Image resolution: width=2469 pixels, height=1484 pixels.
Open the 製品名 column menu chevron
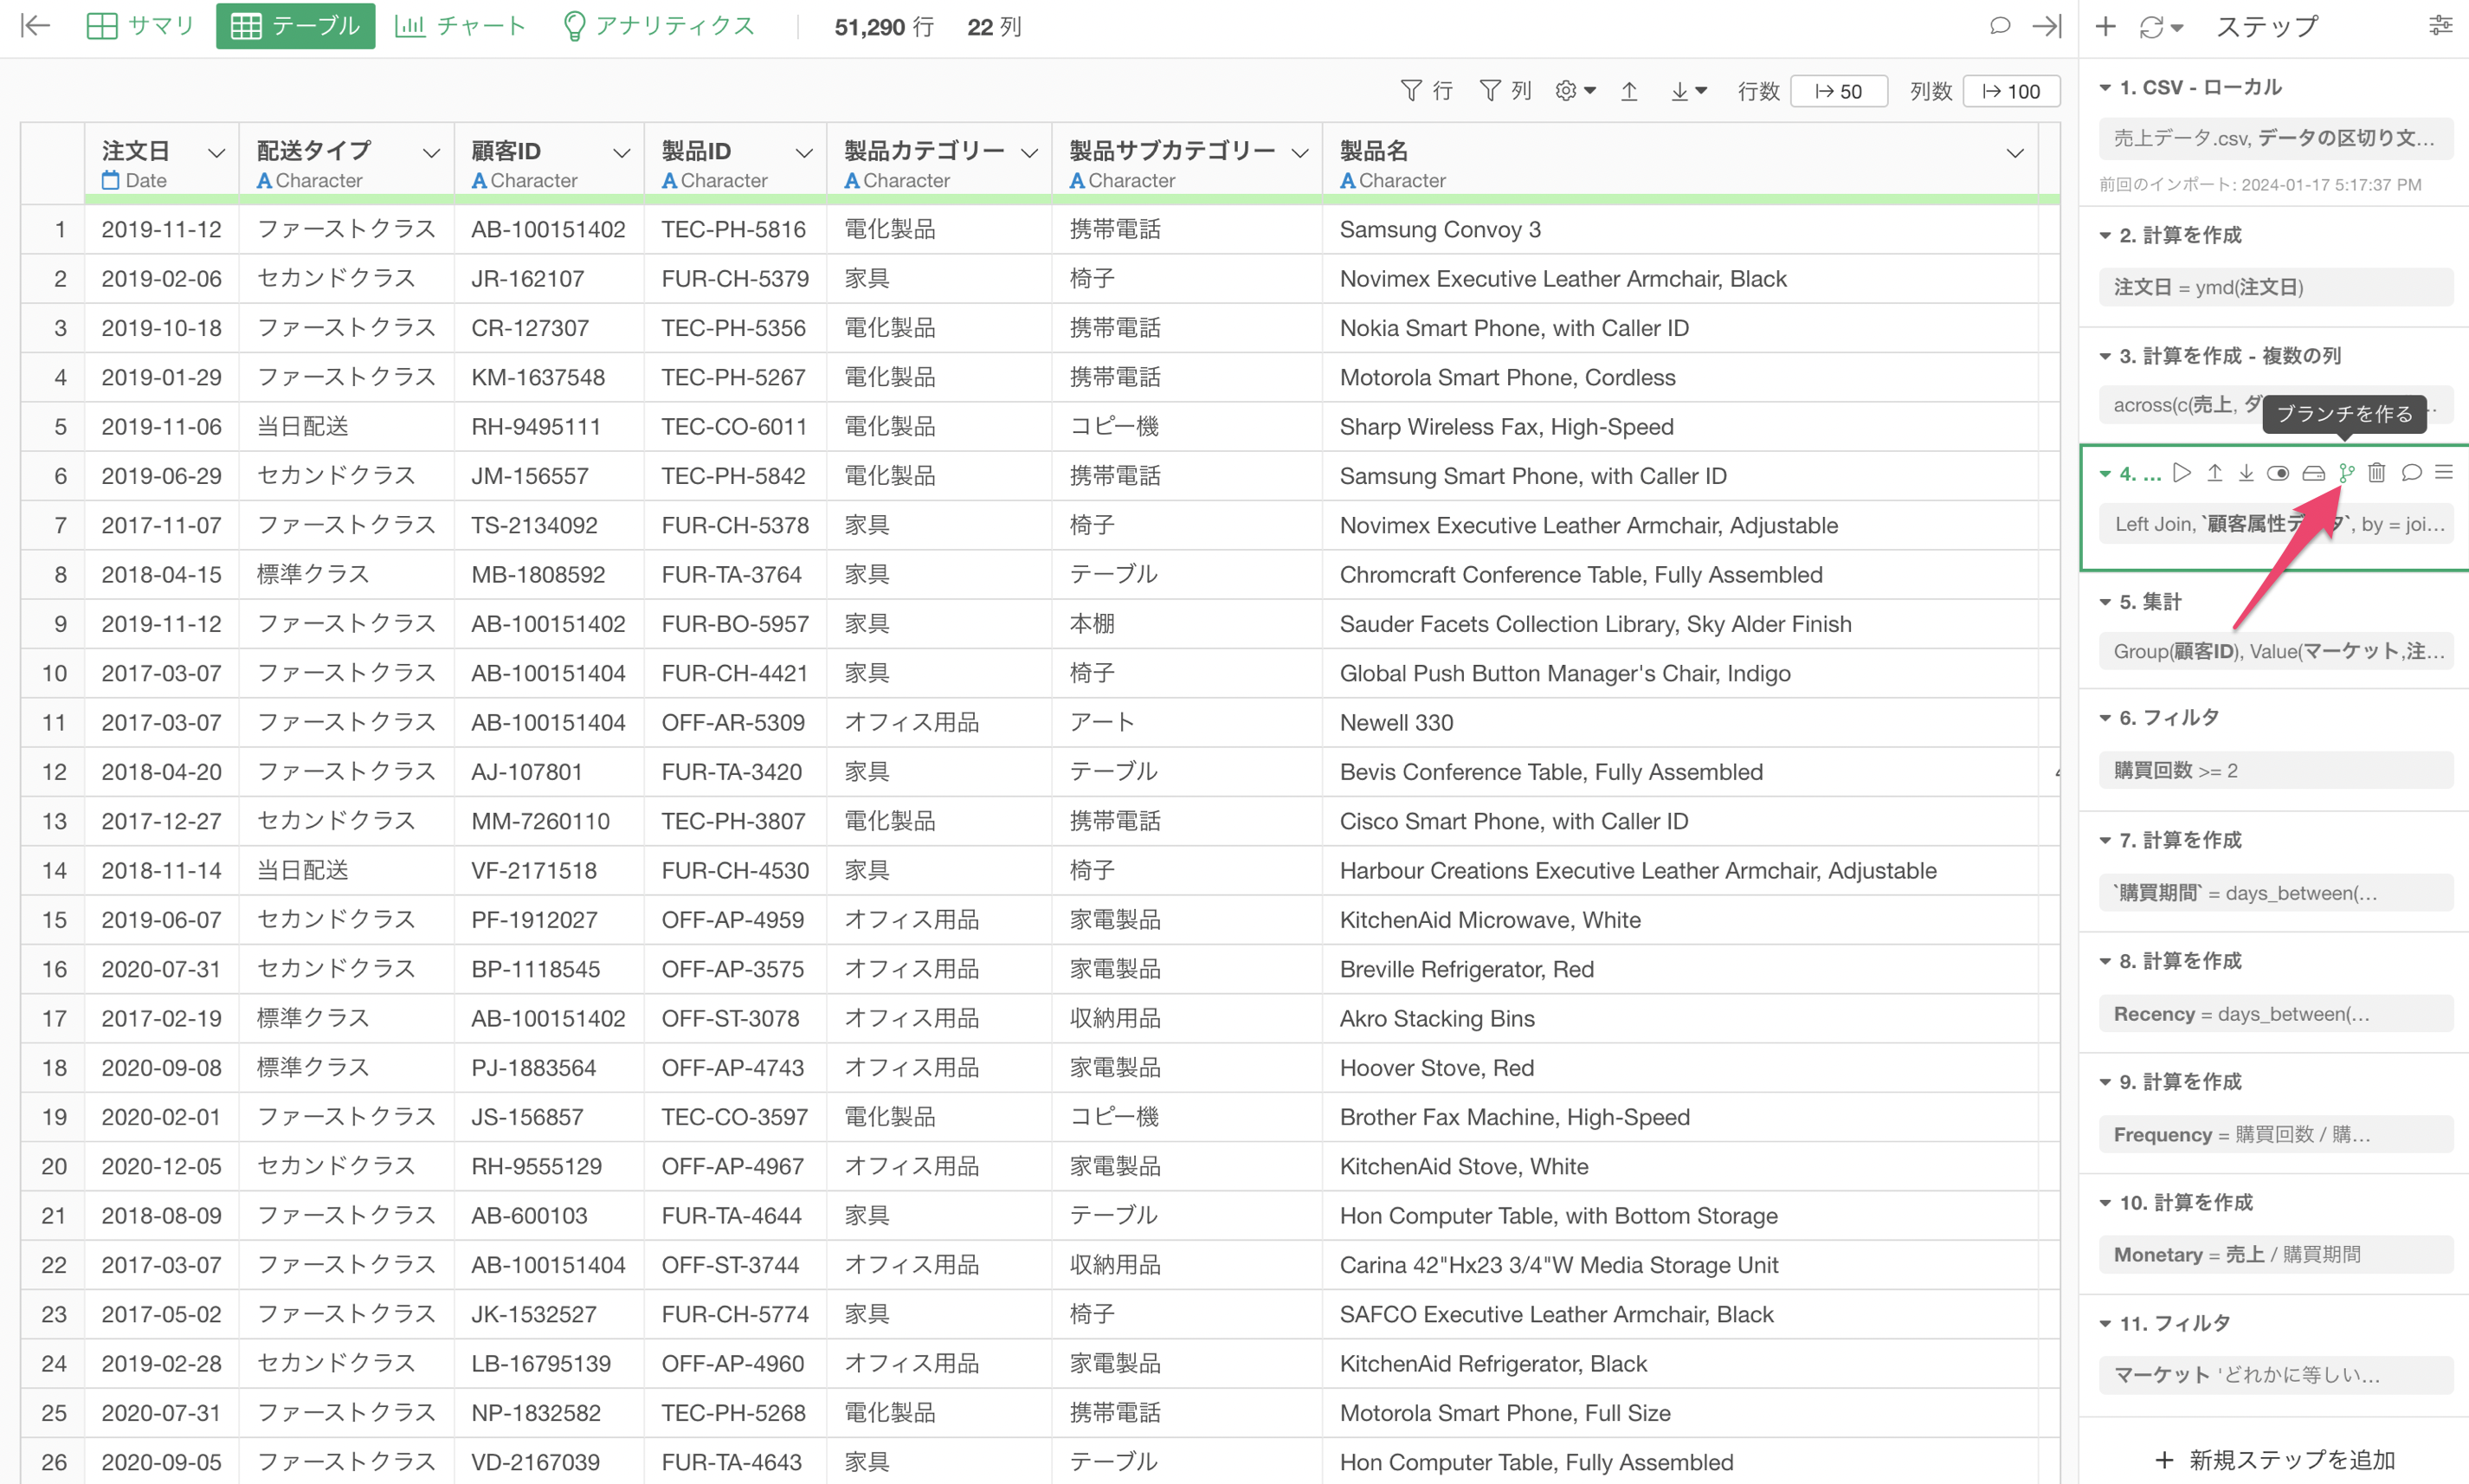[2015, 153]
